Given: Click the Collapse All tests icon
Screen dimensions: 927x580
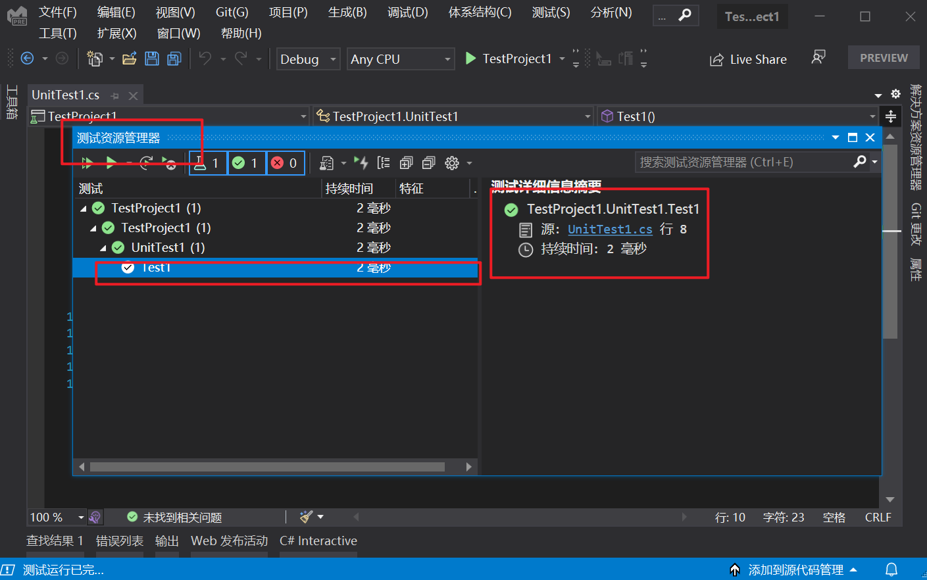Looking at the screenshot, I should [428, 162].
